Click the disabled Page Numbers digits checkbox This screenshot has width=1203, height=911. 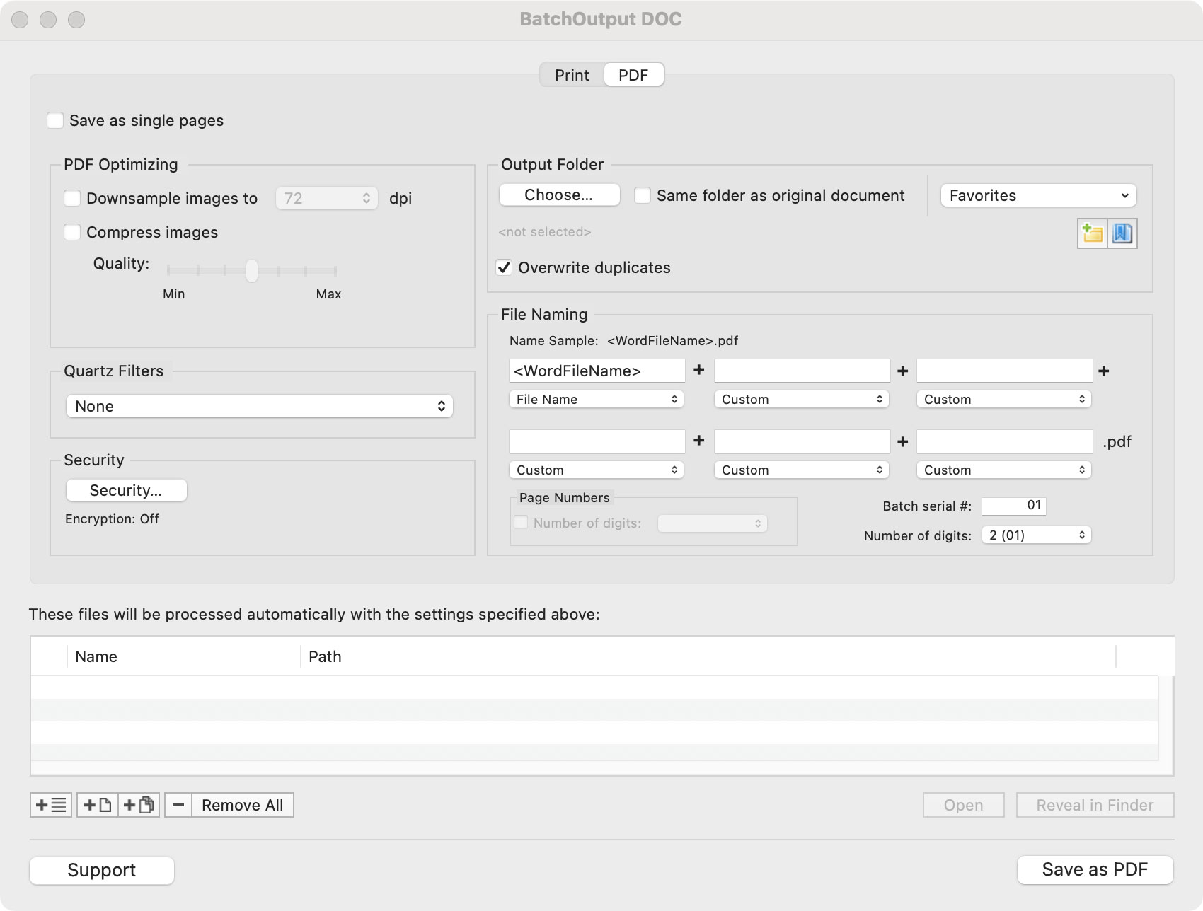point(521,523)
